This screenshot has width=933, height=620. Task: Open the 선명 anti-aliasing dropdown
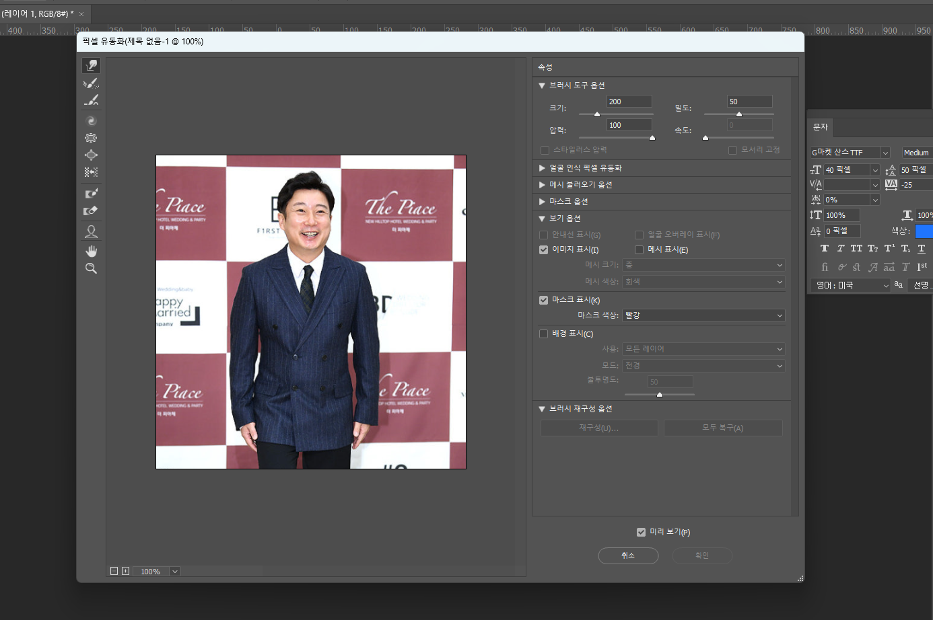pos(921,285)
